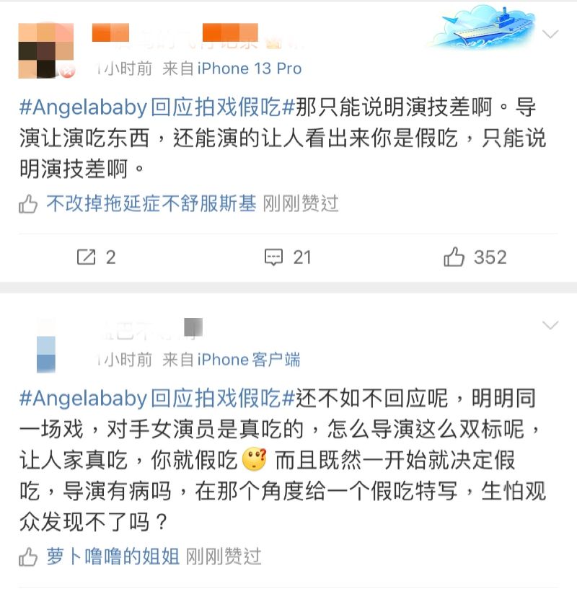
Task: Open profile 不改掉拖延症不舒服斯基
Action: pos(151,203)
